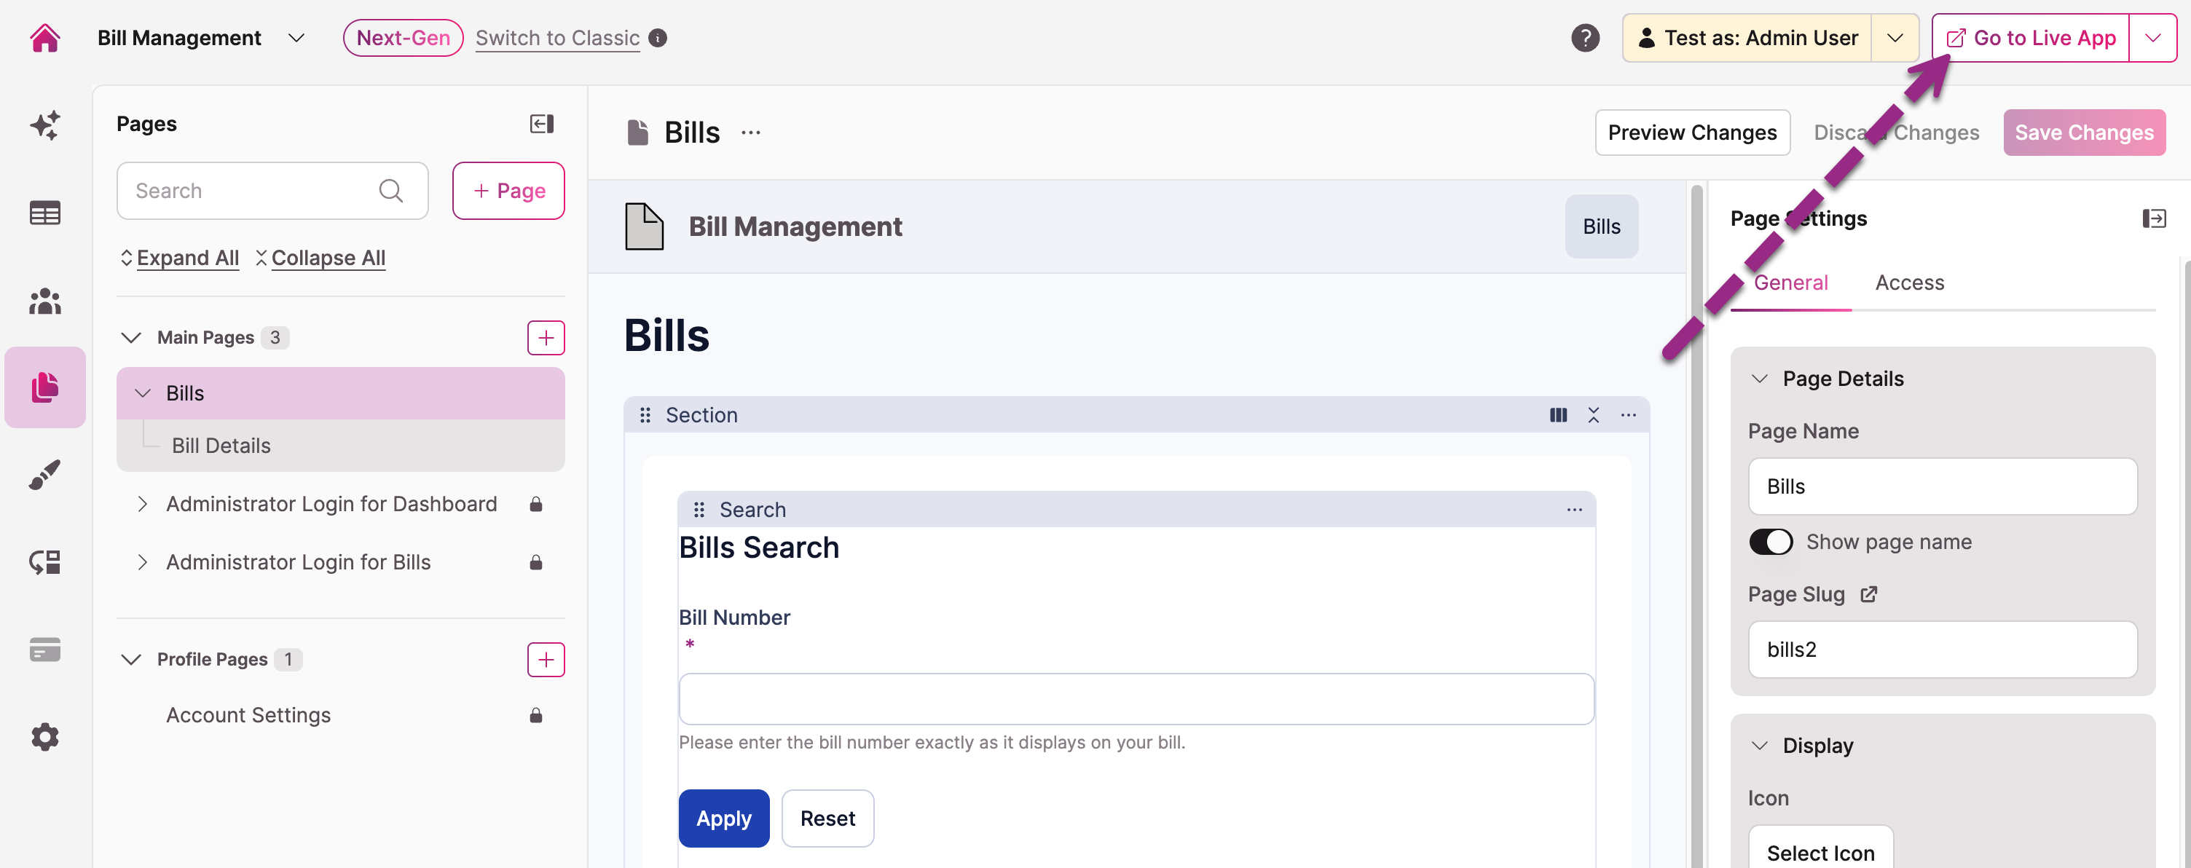Click the help question mark icon

[1584, 37]
